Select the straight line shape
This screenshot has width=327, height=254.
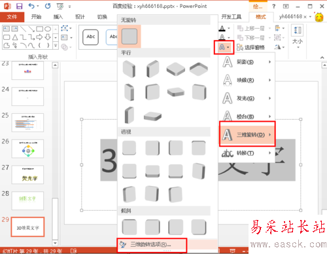click(23, 29)
